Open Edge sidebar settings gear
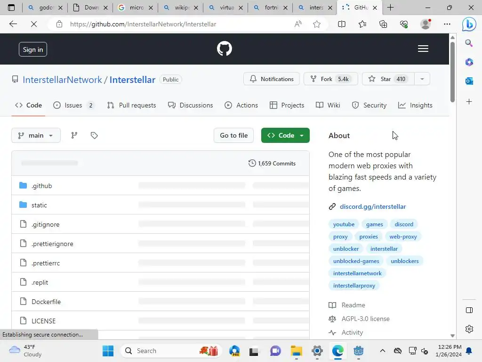482x362 pixels. 469,329
